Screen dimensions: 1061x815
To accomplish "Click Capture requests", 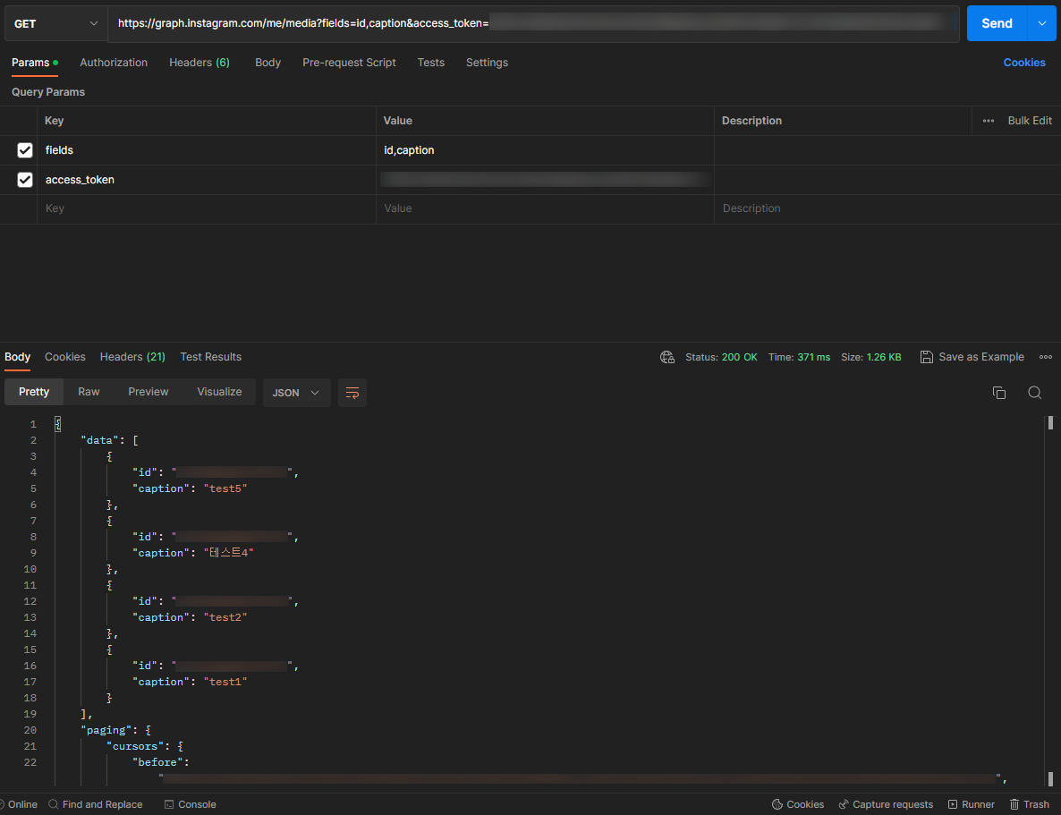I will [886, 804].
